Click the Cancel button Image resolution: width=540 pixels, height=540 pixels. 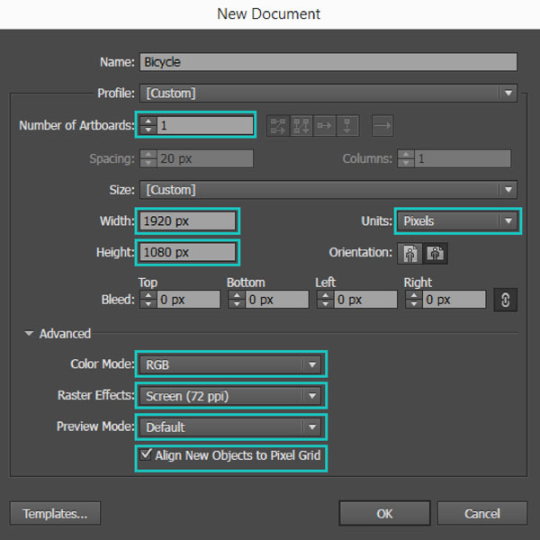(482, 514)
